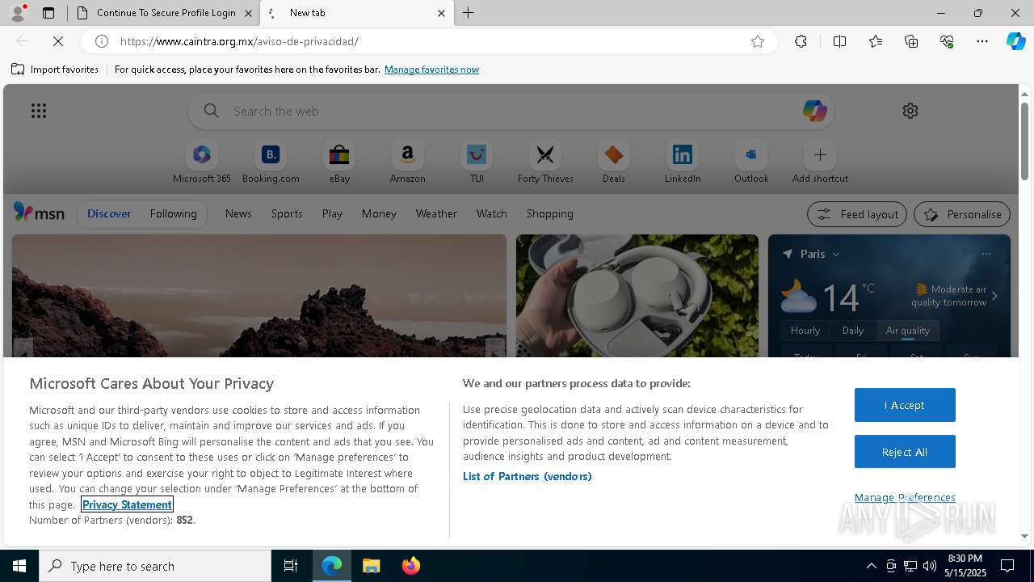Open the Amazon shortcut

[x=407, y=162]
